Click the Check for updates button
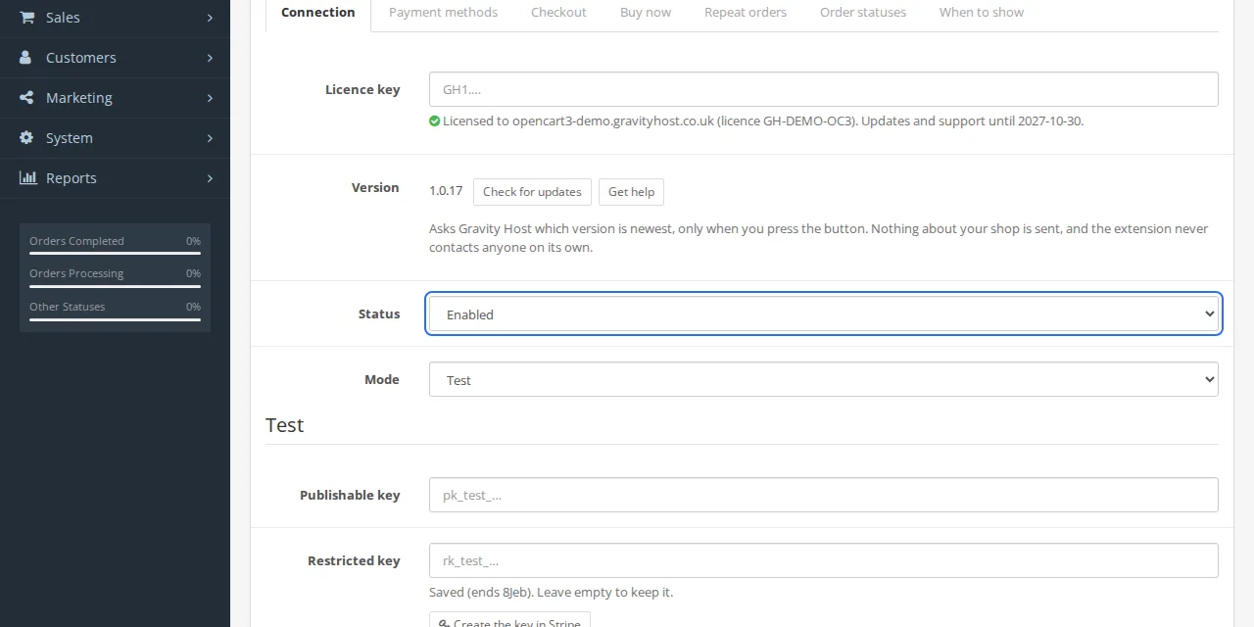The width and height of the screenshot is (1254, 627). [x=532, y=192]
